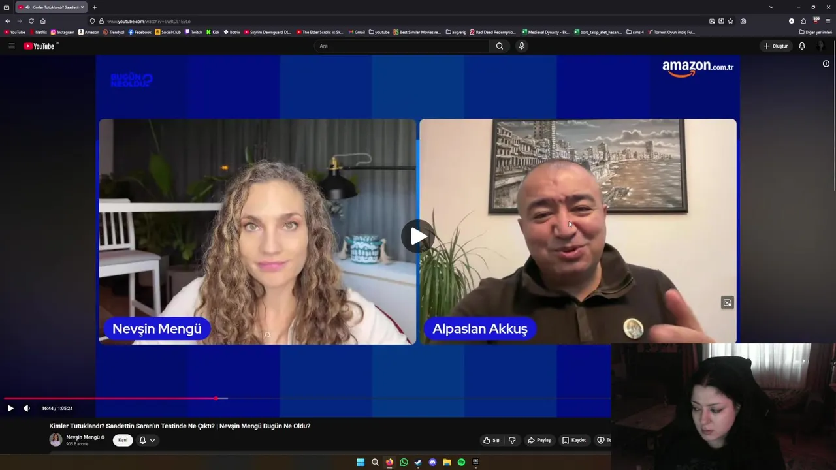The height and width of the screenshot is (470, 836).
Task: Open the Skyrim Dawnguard DL... bookmark
Action: 268,32
